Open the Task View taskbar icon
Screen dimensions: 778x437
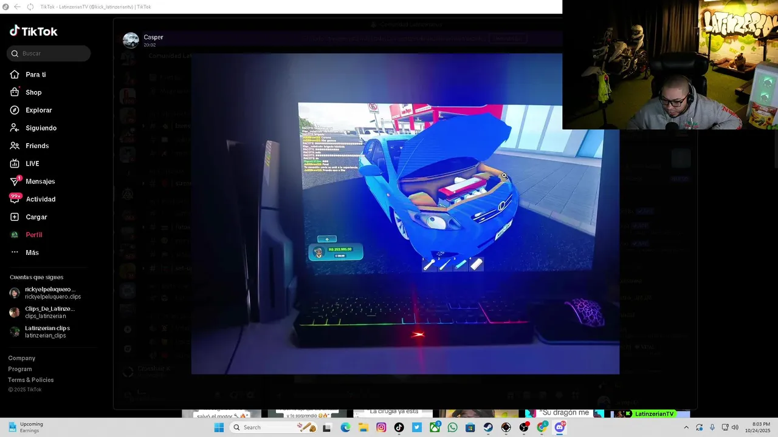coord(327,427)
